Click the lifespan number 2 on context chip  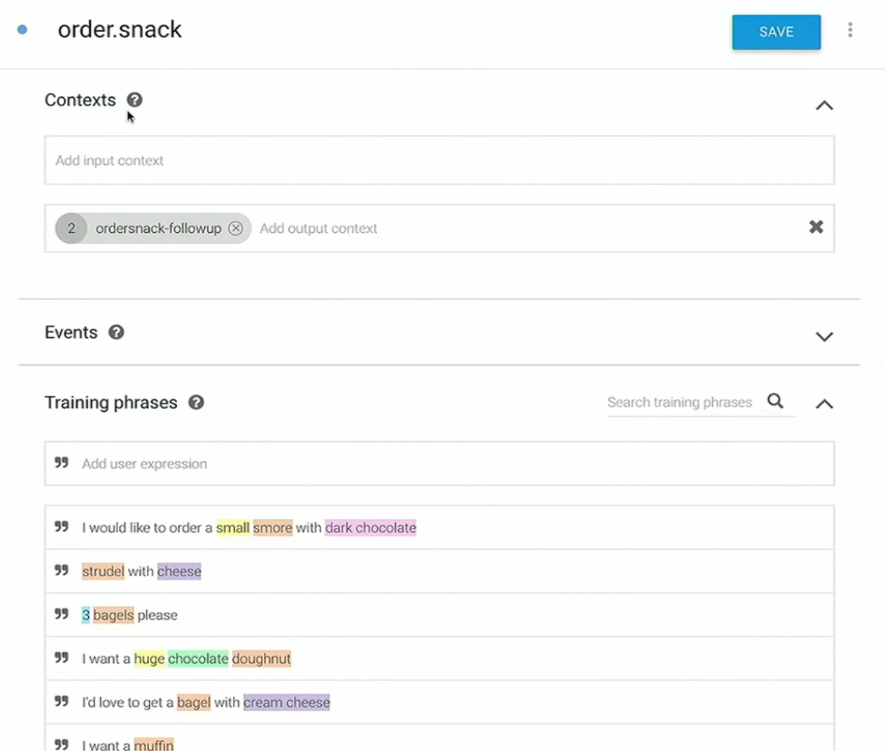click(x=71, y=228)
